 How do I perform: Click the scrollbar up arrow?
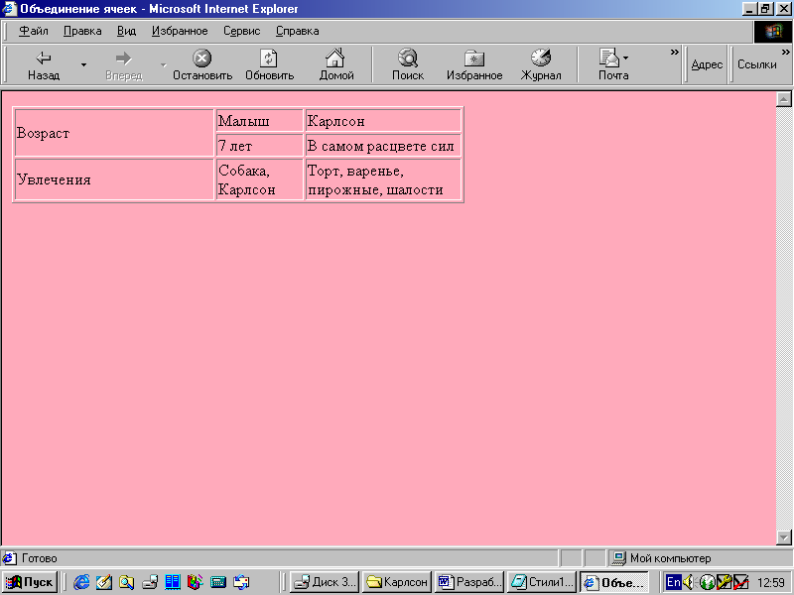[x=783, y=99]
